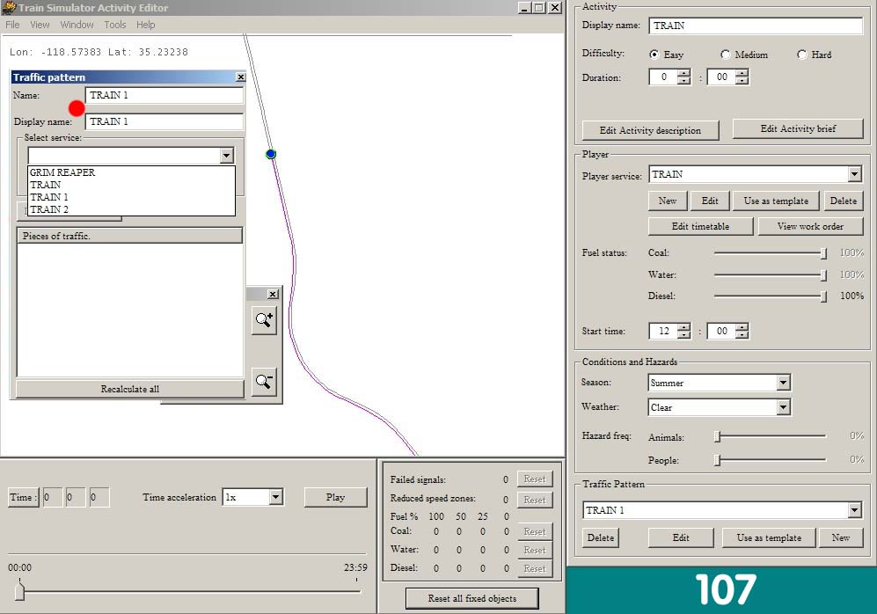877x614 pixels.
Task: Expand the Player service dropdown
Action: [x=855, y=174]
